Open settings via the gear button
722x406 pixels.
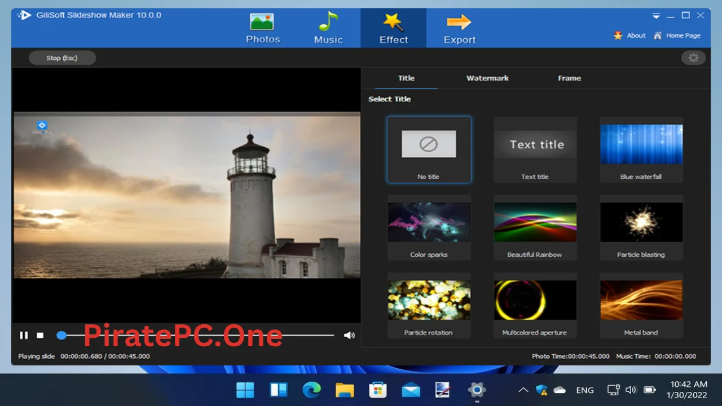(x=693, y=58)
